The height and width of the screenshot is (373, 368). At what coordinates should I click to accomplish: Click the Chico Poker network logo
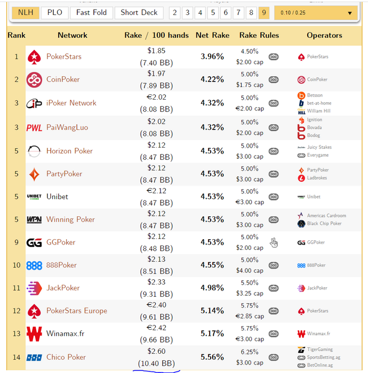tap(34, 357)
